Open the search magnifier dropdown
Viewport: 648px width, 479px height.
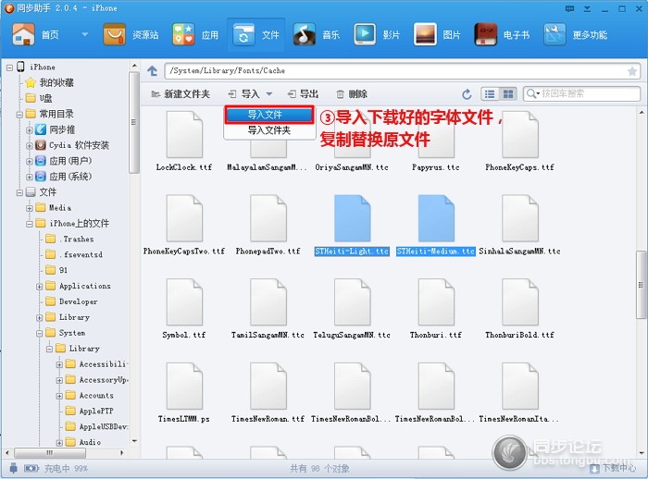[x=532, y=93]
